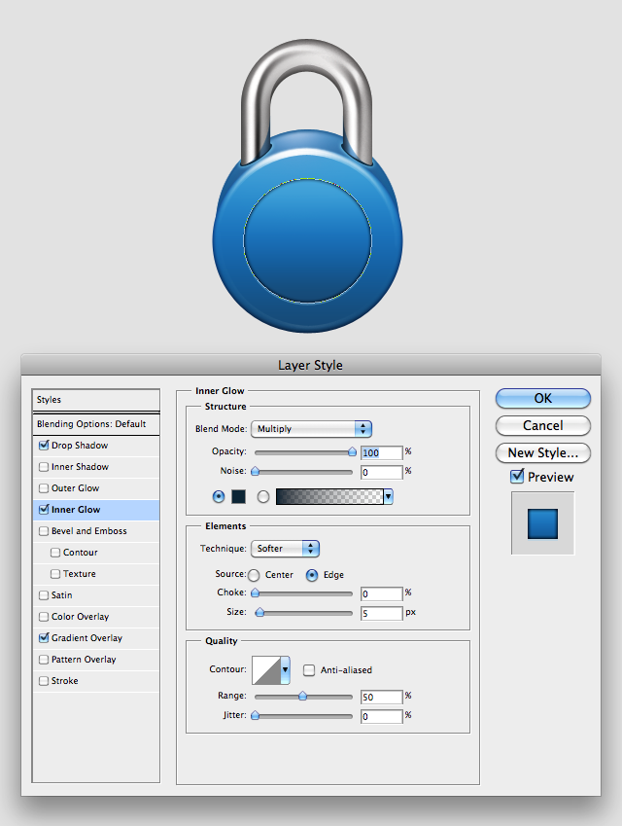This screenshot has height=826, width=622.
Task: Tick the Contour sub-option checkbox
Action: click(55, 553)
